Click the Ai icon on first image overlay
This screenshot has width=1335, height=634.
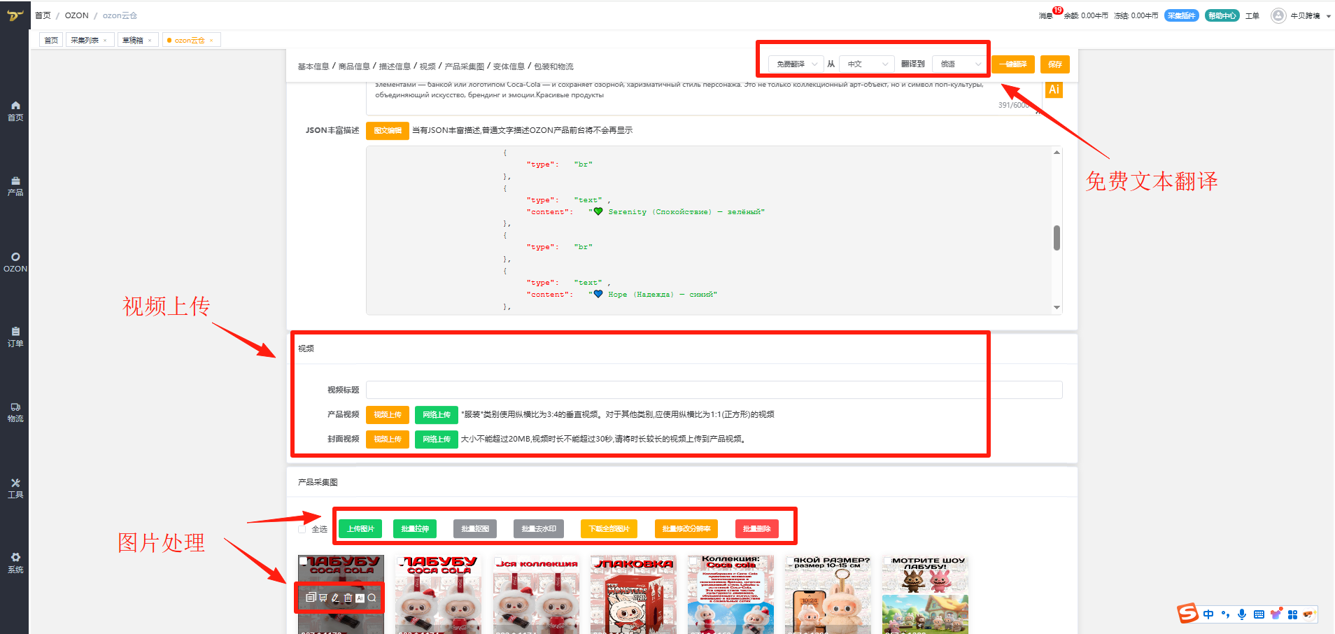point(360,598)
